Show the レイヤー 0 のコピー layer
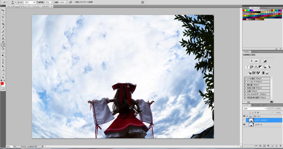Screen dimensions: 283x149 (x=244, y=120)
